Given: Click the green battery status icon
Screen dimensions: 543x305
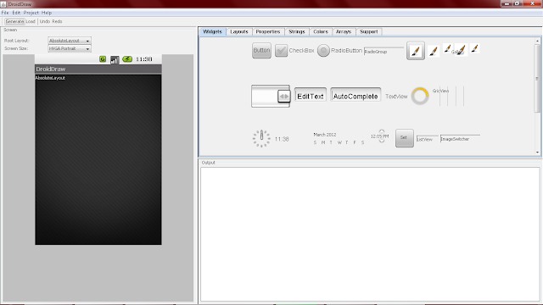Looking at the screenshot, I should pos(127,59).
